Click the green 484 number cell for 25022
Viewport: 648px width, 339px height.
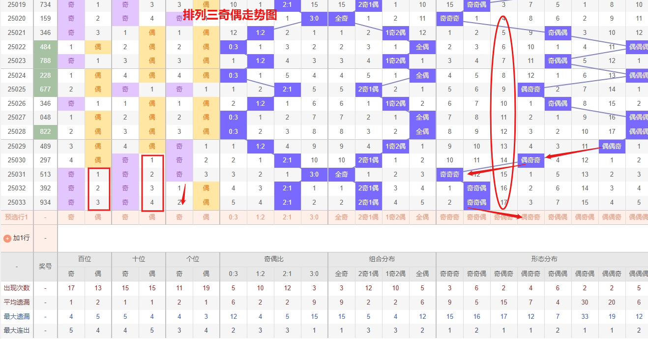(x=45, y=47)
